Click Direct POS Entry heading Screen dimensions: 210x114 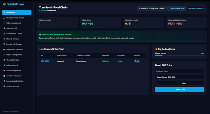pyautogui.click(x=164, y=65)
